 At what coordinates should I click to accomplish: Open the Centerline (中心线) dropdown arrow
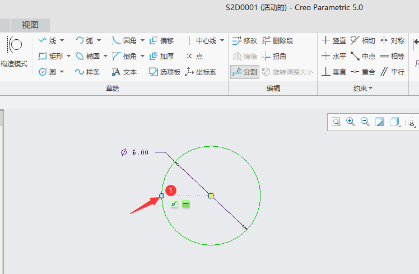222,41
